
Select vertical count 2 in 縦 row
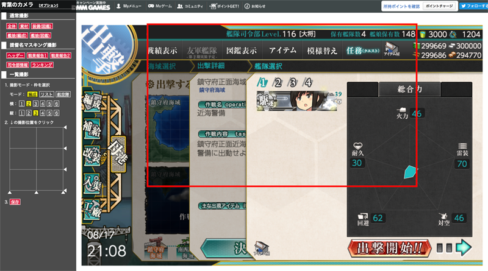29,113
